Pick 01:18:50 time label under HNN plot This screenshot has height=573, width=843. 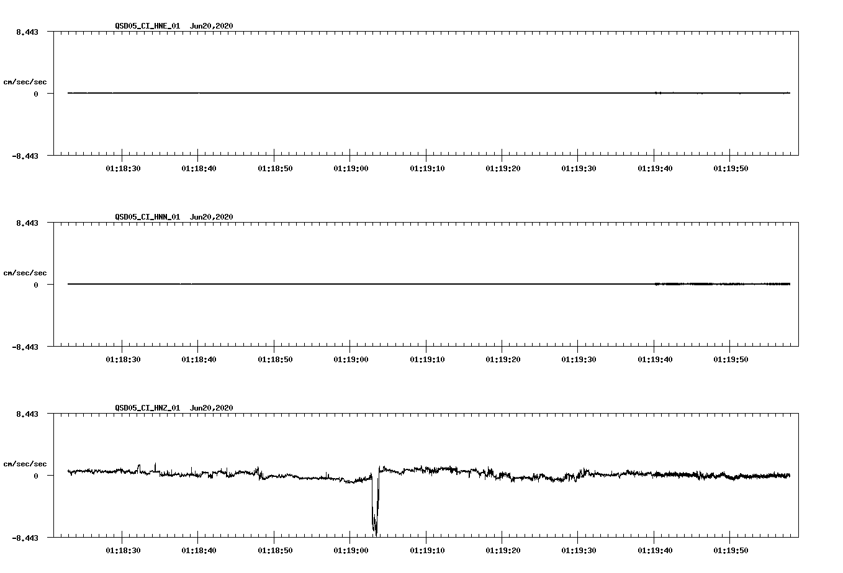275,360
